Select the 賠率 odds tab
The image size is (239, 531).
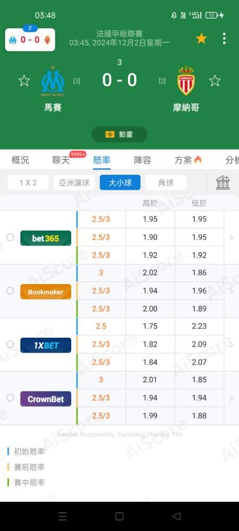(101, 160)
